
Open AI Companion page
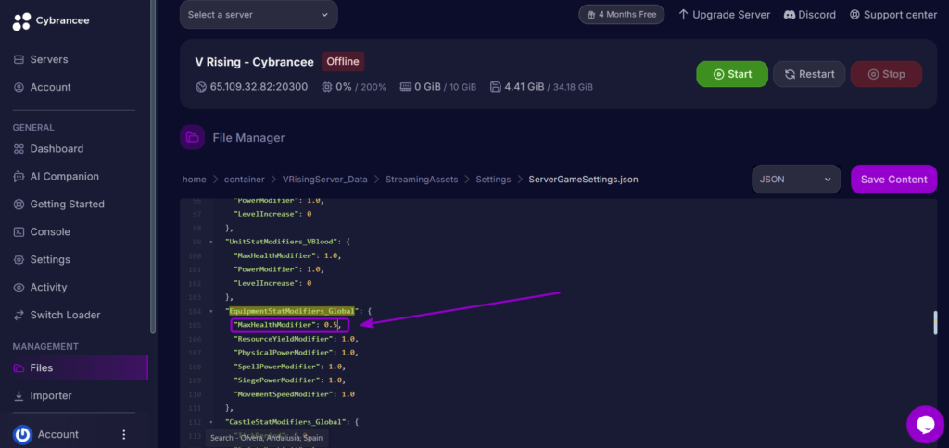(64, 177)
